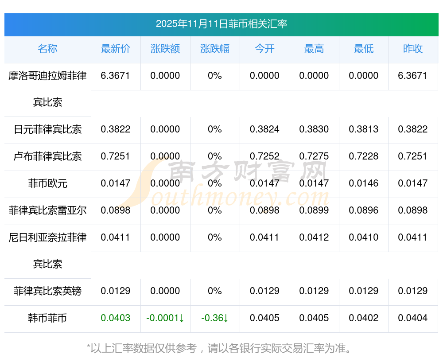Click the 涨跌额 column header
Viewport: 443px width, 362px height.
click(x=165, y=49)
